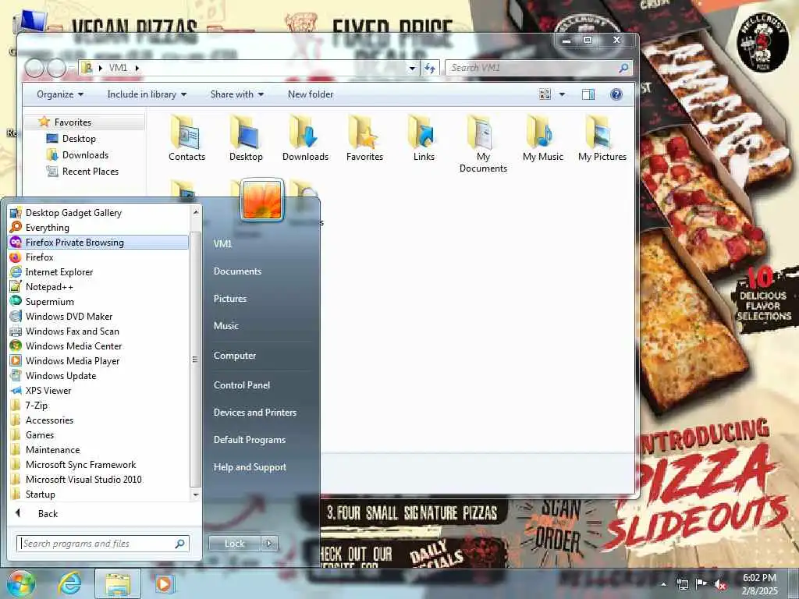Launch Windows DVD Maker

[98, 316]
